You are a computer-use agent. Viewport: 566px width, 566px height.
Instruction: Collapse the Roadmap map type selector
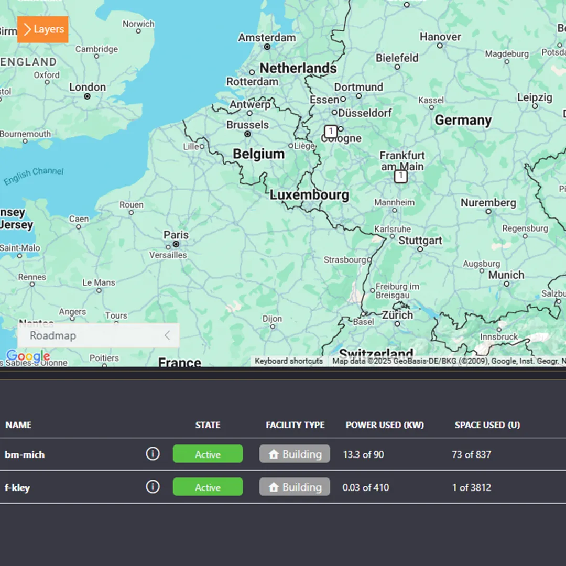(167, 335)
